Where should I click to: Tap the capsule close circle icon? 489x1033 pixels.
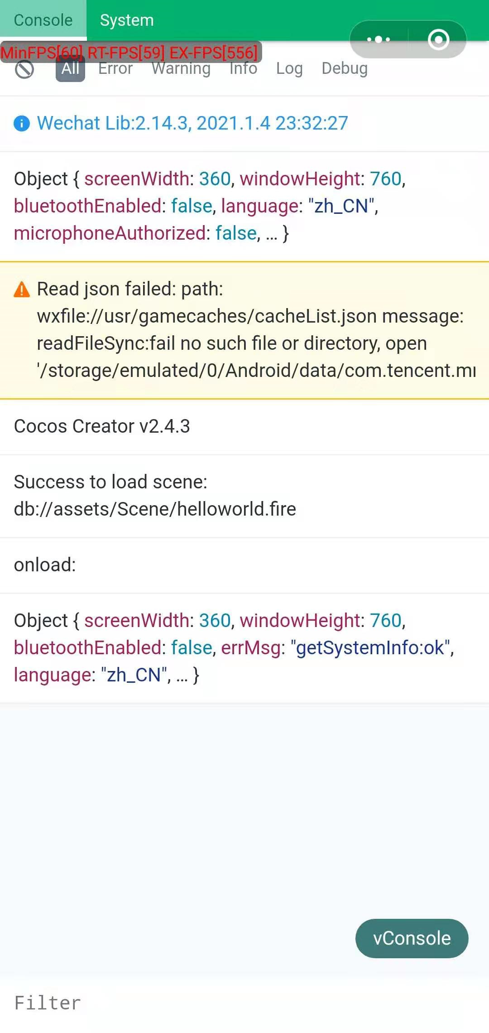438,39
